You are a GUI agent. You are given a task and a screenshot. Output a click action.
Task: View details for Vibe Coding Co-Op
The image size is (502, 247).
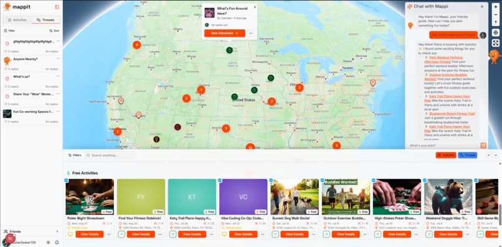pyautogui.click(x=243, y=234)
